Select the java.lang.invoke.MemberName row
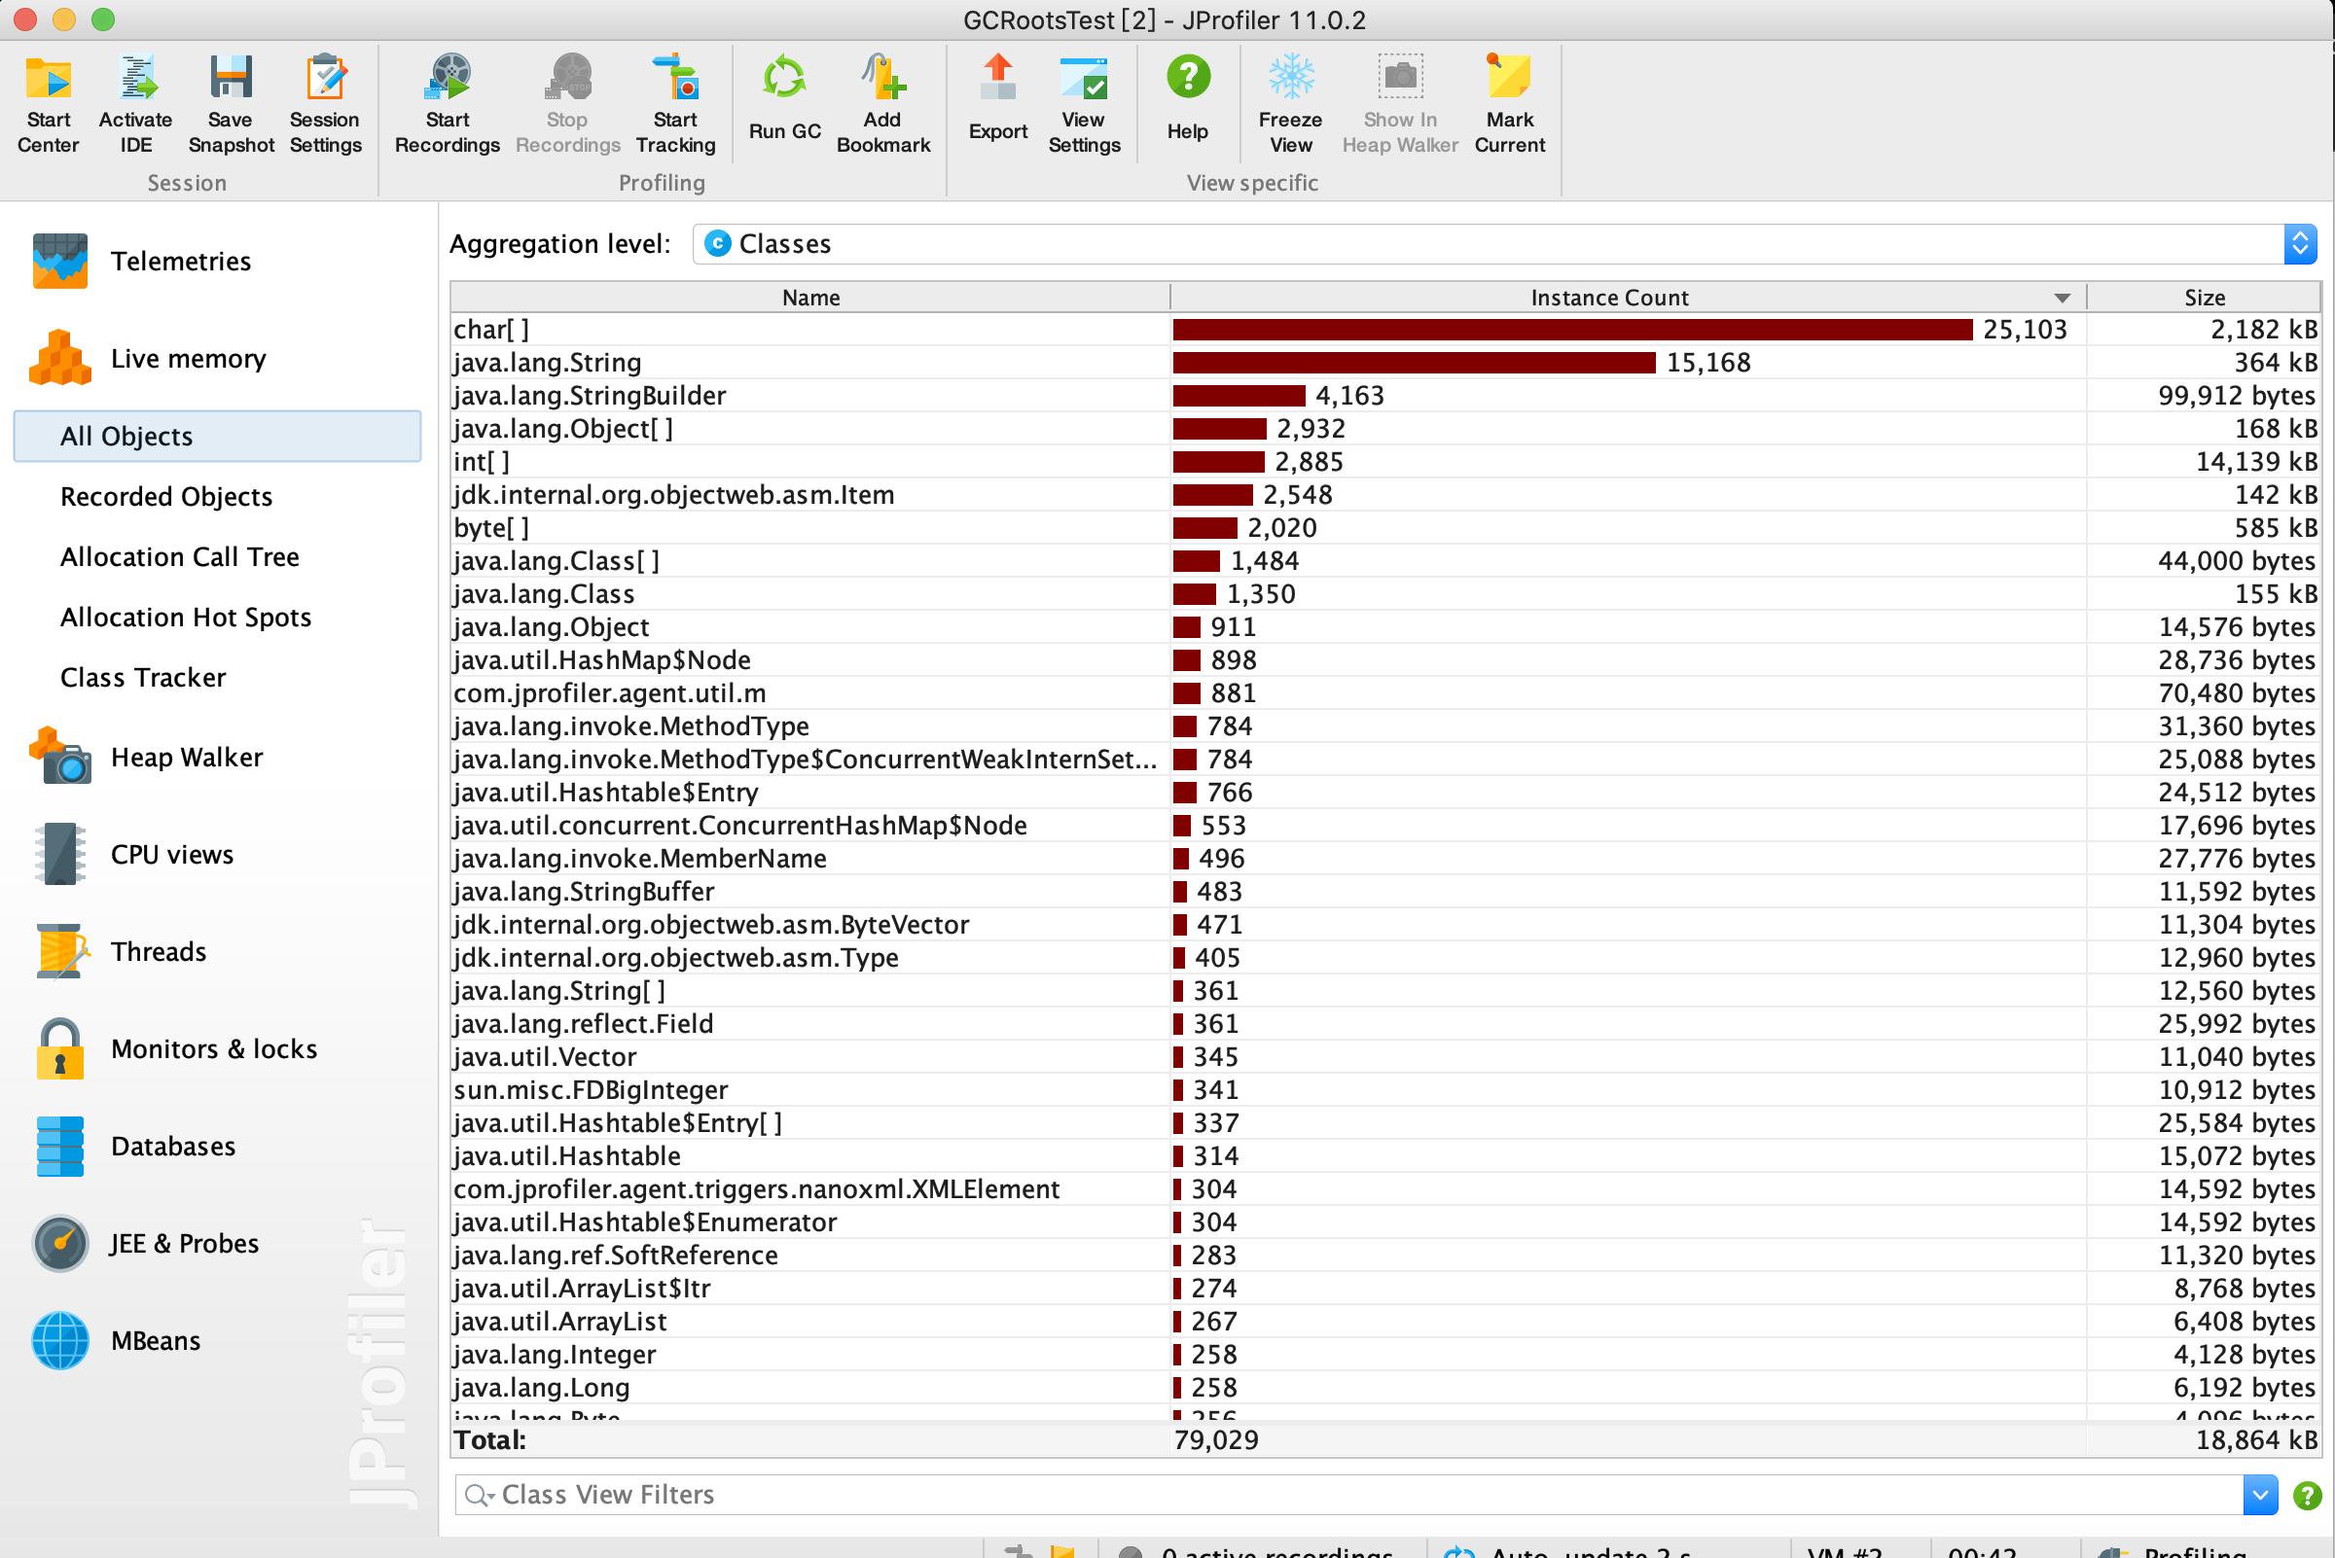 [x=1385, y=859]
